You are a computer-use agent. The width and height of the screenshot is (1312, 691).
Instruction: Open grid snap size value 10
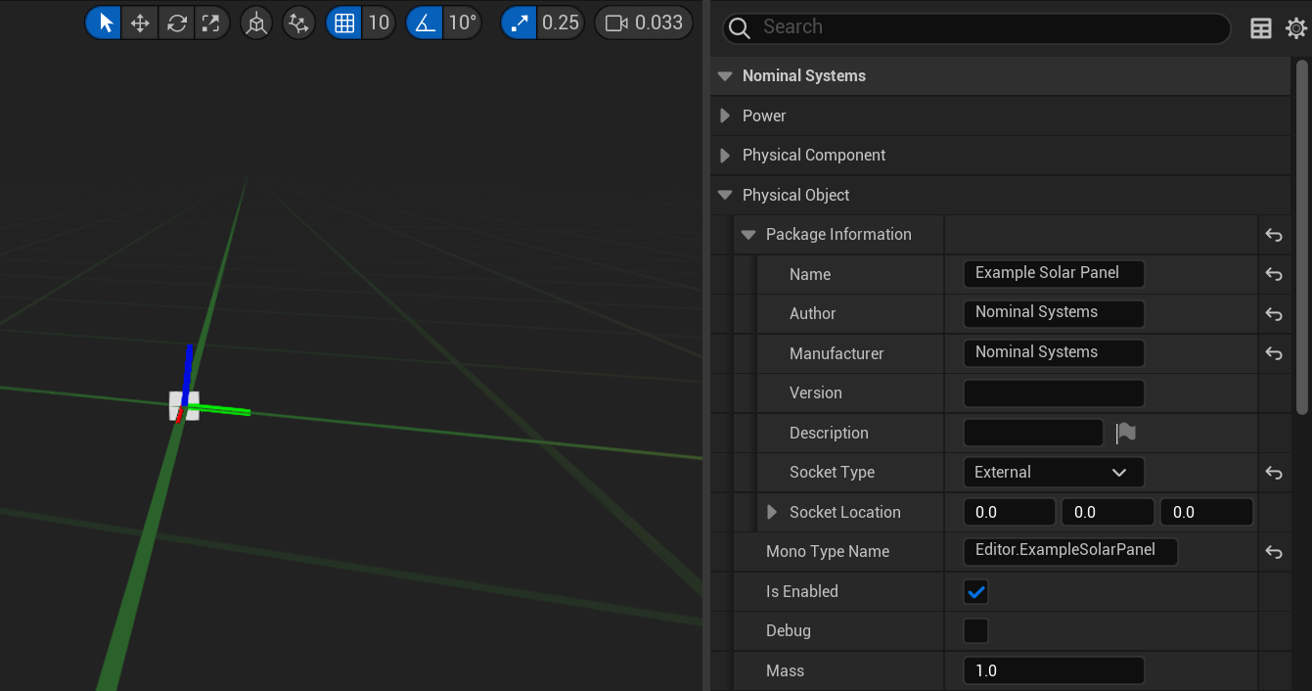tap(379, 23)
